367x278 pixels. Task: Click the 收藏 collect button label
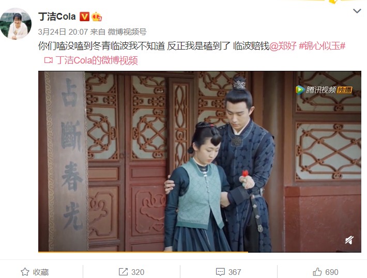[41, 272]
